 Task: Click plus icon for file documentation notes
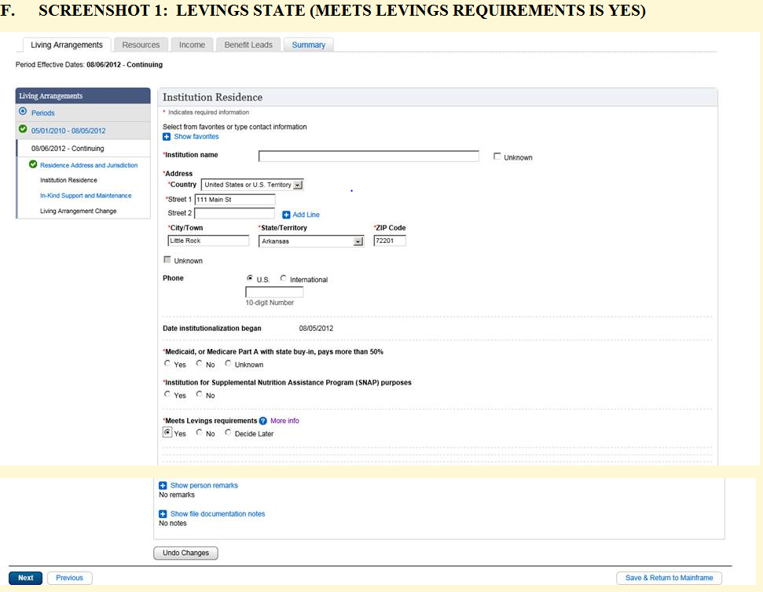163,514
